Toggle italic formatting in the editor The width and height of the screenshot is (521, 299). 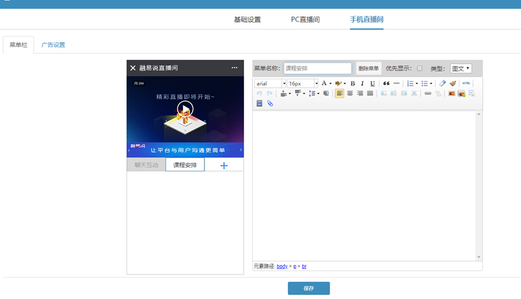point(362,84)
